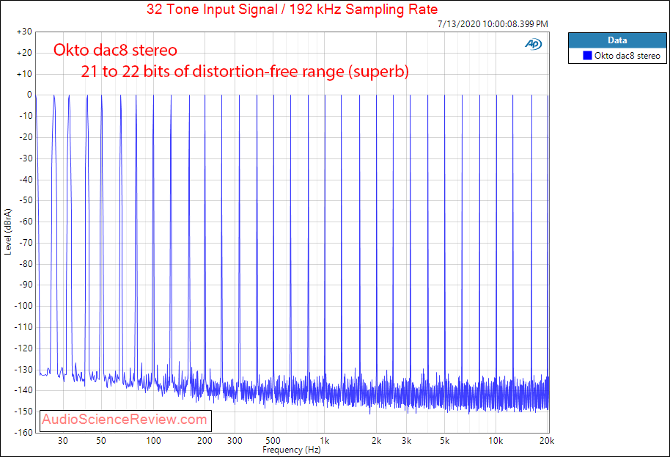The height and width of the screenshot is (457, 670).
Task: Click the blue Okto dac8 legend color swatch
Action: 587,56
